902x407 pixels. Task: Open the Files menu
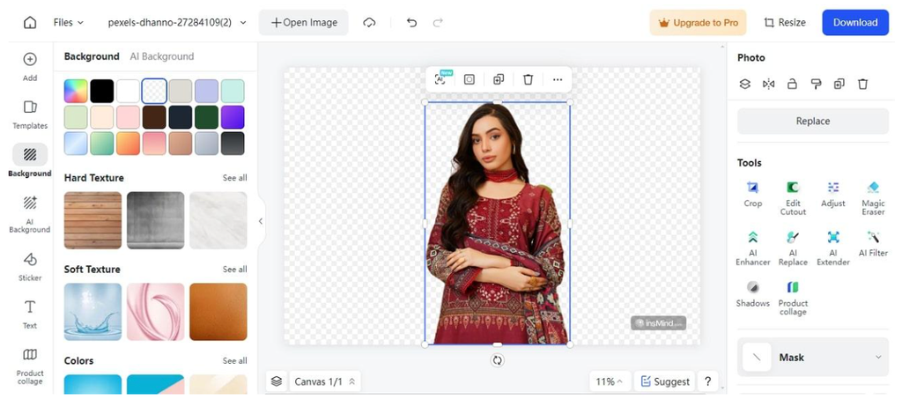click(69, 22)
